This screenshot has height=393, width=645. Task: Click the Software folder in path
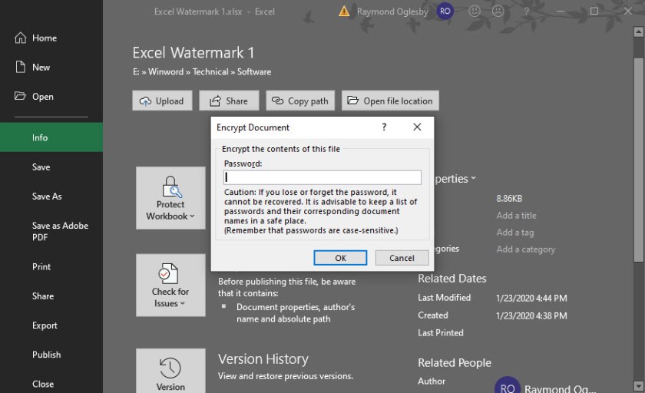254,71
